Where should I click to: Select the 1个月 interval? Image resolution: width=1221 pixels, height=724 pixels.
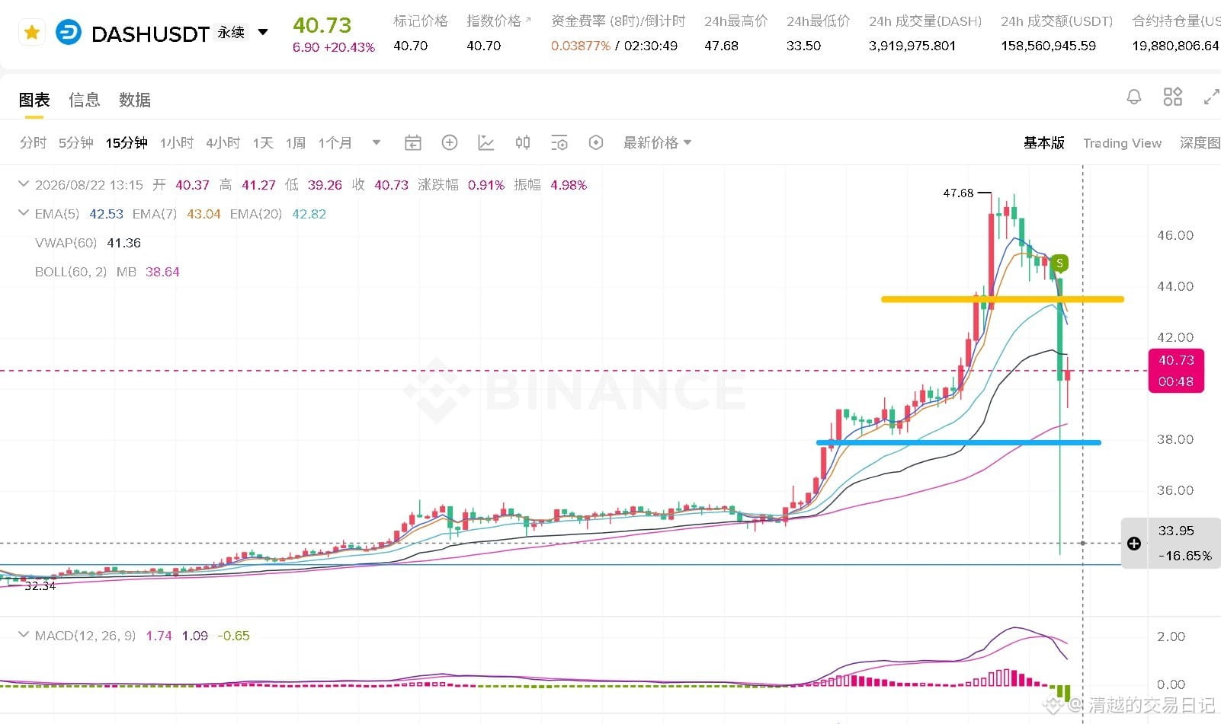335,142
